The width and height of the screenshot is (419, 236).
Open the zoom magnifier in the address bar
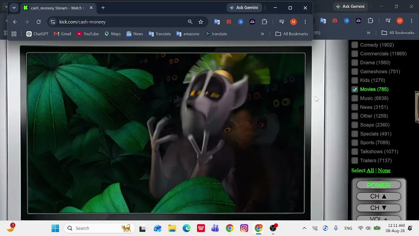pos(190,22)
